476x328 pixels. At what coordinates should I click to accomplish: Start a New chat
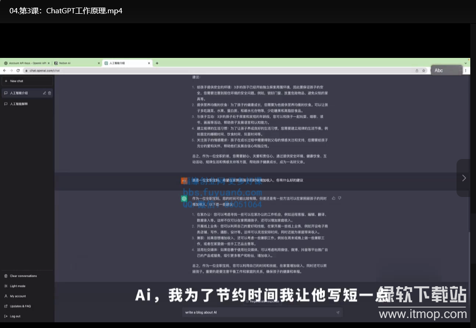27,81
